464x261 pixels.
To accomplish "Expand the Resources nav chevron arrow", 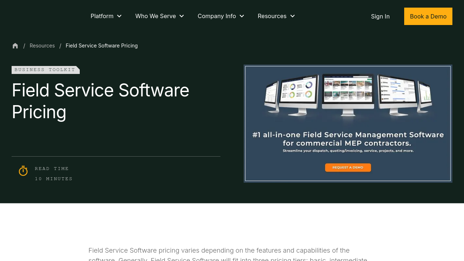I will [x=293, y=16].
